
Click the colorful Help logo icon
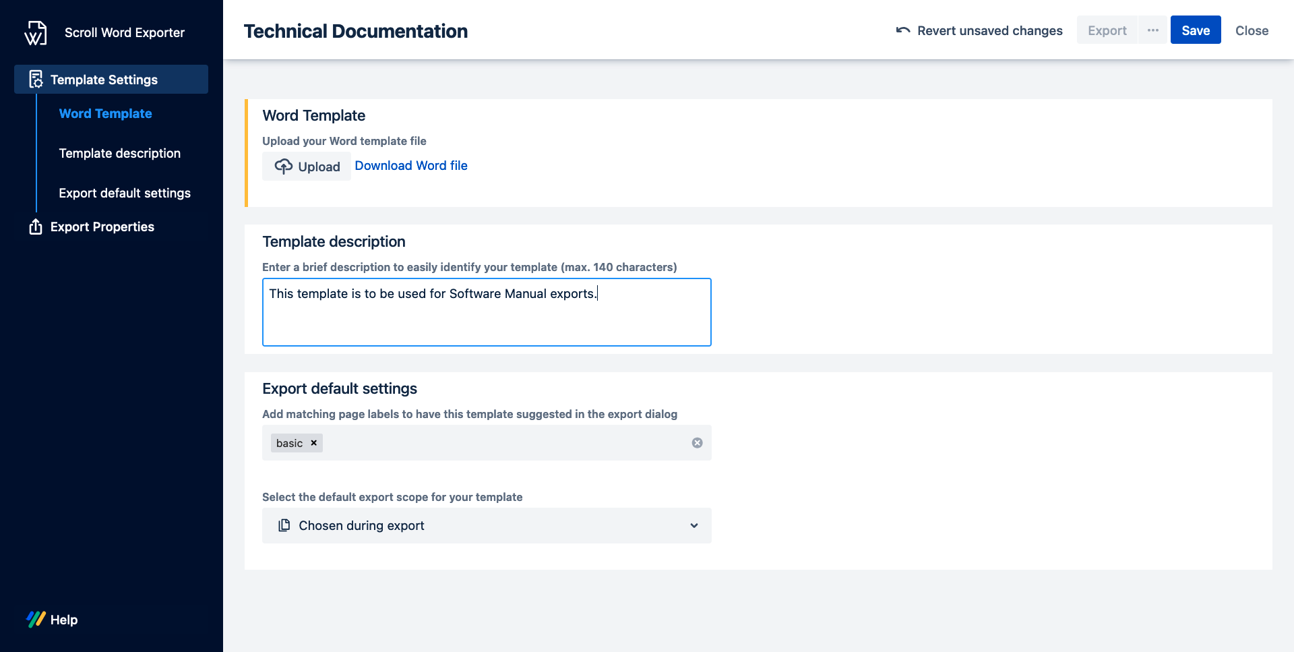click(x=36, y=619)
